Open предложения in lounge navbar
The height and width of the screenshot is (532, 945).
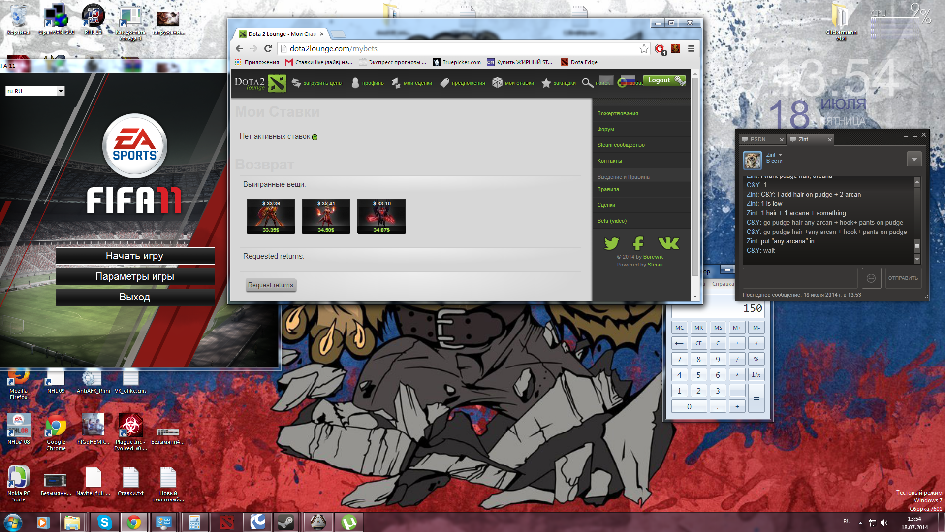click(x=463, y=83)
